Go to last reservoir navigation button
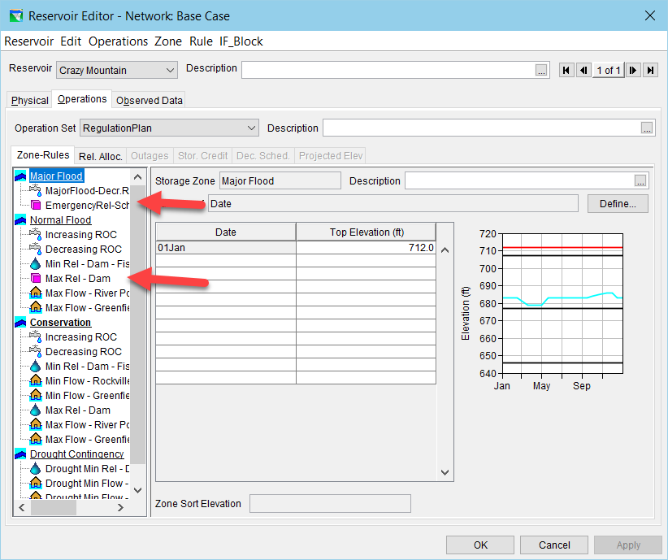 pos(651,71)
